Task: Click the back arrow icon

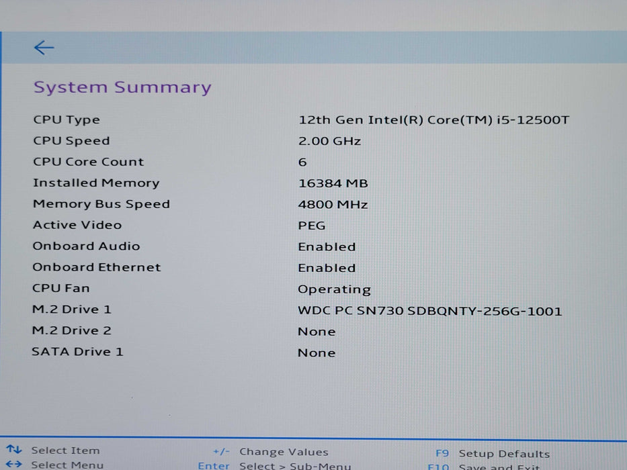Action: pyautogui.click(x=44, y=48)
